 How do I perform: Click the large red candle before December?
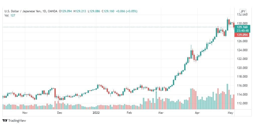pyautogui.click(x=55, y=93)
